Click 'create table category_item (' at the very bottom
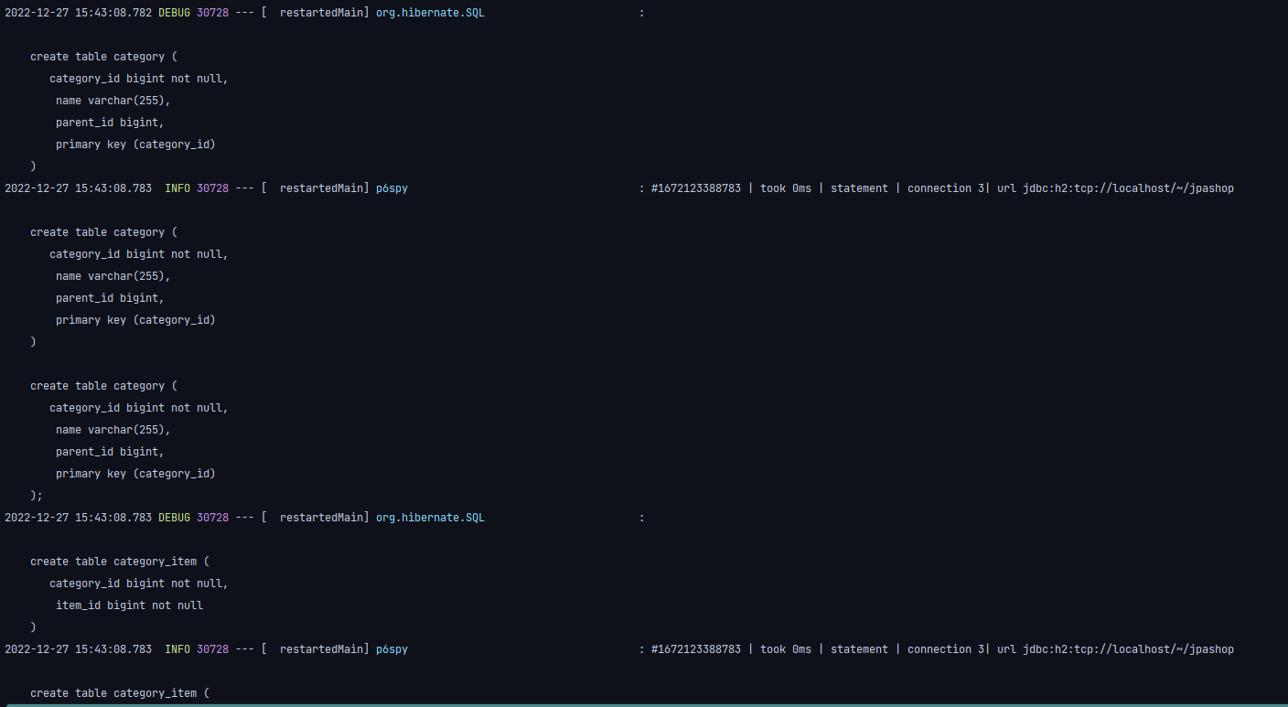This screenshot has width=1288, height=707. (119, 693)
